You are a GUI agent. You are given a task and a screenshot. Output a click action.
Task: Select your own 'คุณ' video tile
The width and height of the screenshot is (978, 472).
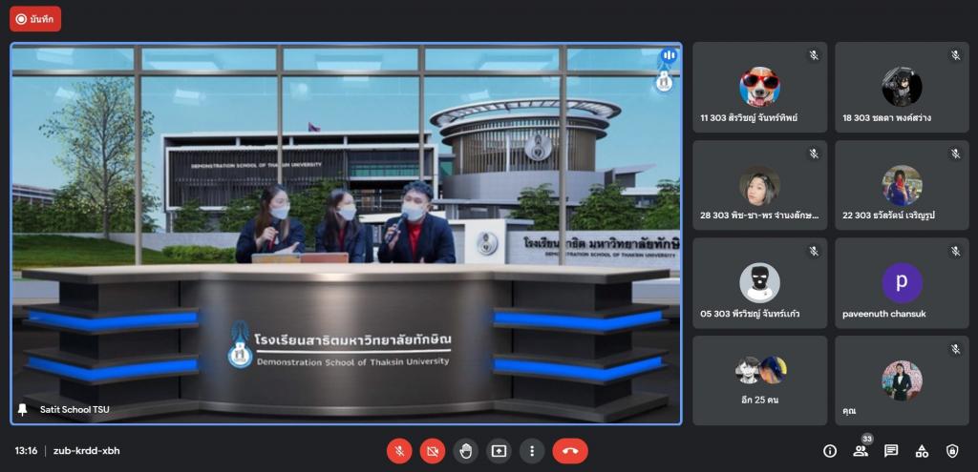(x=902, y=381)
